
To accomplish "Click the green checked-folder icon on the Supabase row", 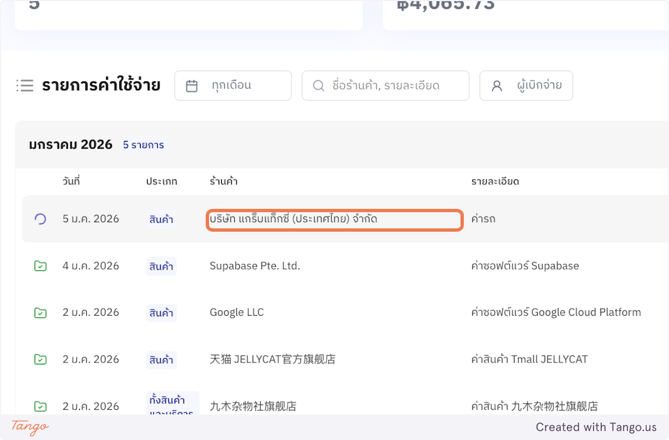I will coord(40,266).
